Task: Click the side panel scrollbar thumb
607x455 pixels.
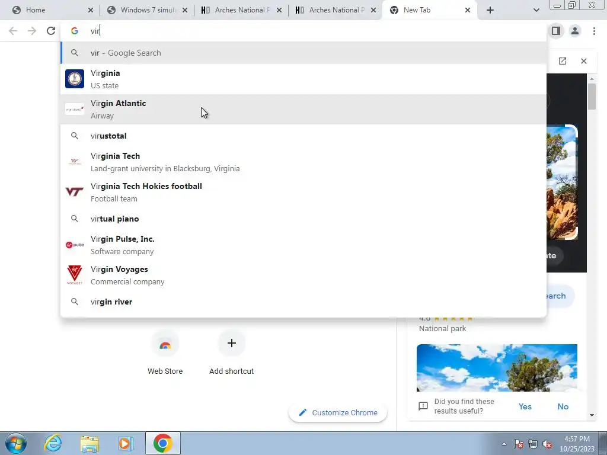Action: coord(592,97)
